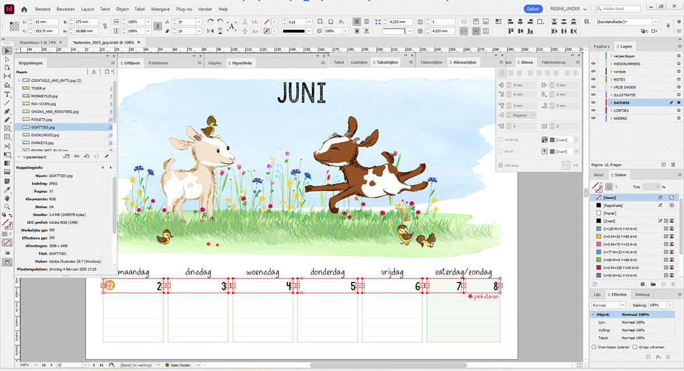684x371 pixels.
Task: Enable Overvloeien isoleren checkbox
Action: tap(595, 346)
